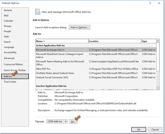Open the General options category

(x=8, y=10)
